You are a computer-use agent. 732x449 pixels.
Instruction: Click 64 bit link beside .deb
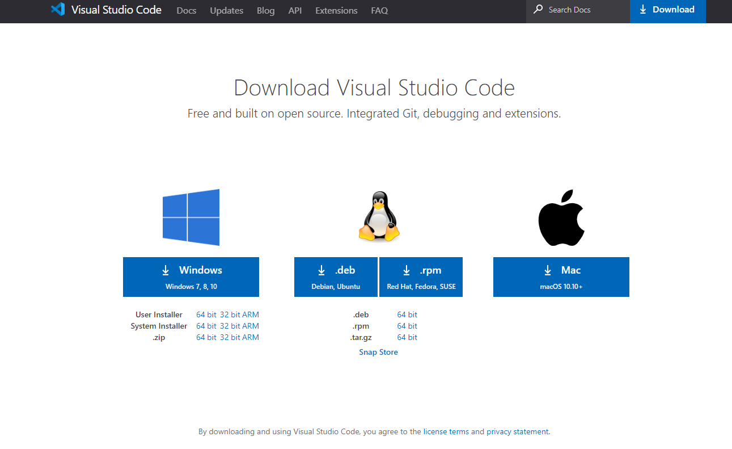[407, 314]
